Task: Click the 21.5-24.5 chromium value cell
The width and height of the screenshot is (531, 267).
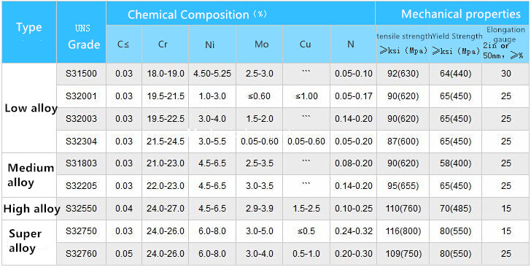Action: pyautogui.click(x=166, y=142)
